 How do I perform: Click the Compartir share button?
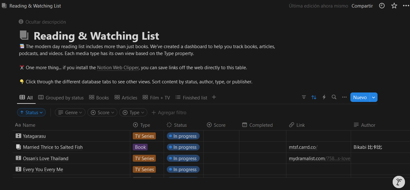pyautogui.click(x=362, y=6)
